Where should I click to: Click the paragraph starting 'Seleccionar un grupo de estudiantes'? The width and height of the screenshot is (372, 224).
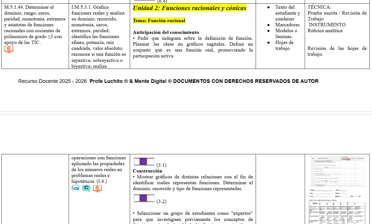pyautogui.click(x=193, y=218)
